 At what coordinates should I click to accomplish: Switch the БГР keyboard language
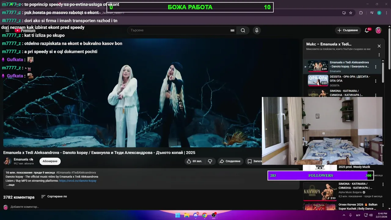coord(358,215)
